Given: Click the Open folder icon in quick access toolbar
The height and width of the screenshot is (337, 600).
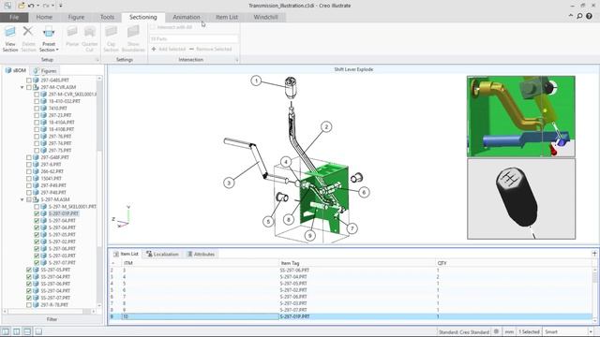Looking at the screenshot, I should coord(22,6).
